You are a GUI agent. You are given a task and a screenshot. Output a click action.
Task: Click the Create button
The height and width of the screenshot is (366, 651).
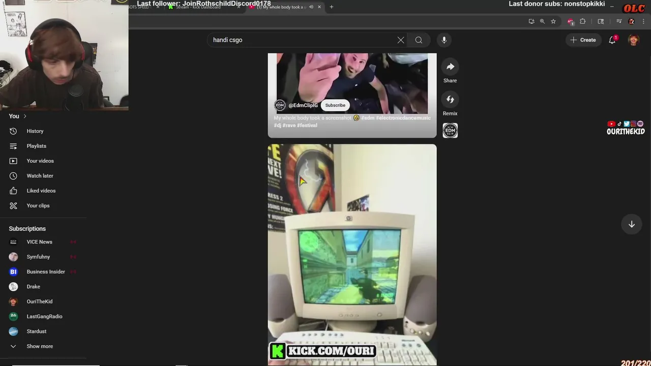click(583, 40)
